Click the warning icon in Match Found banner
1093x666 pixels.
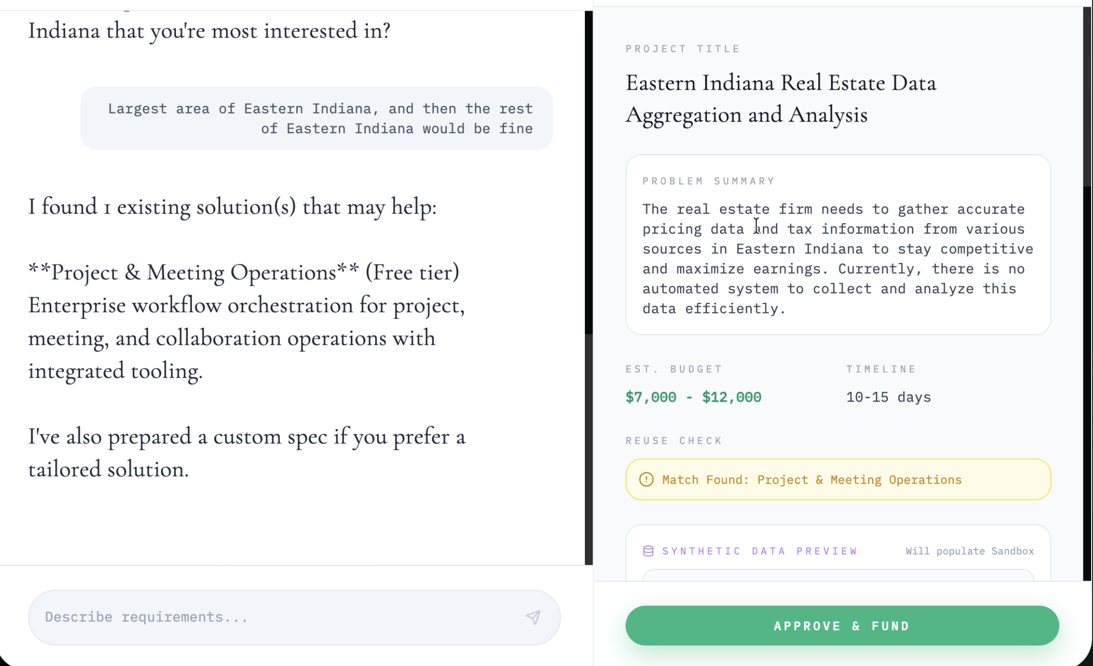(646, 480)
